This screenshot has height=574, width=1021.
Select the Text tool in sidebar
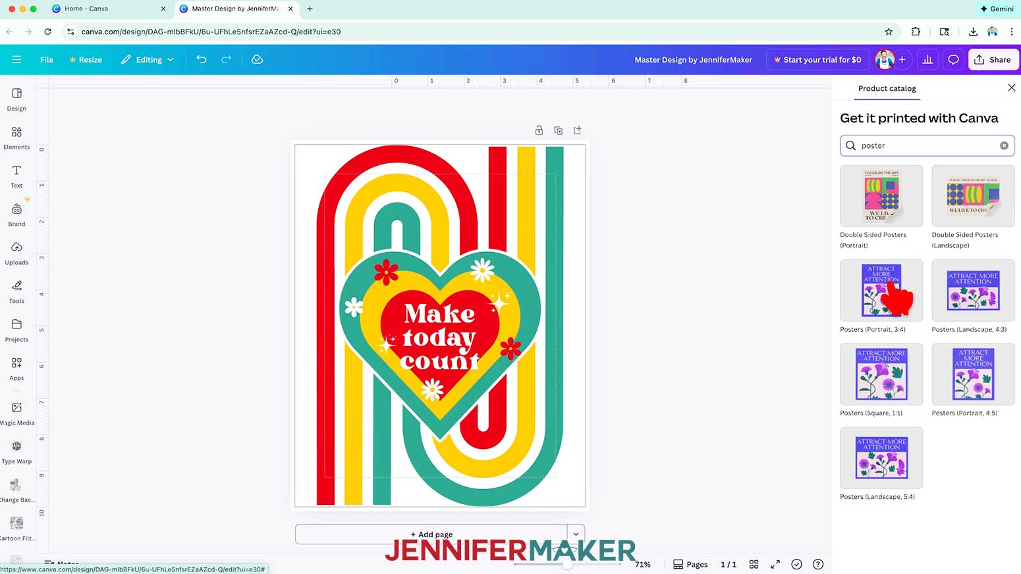tap(16, 176)
